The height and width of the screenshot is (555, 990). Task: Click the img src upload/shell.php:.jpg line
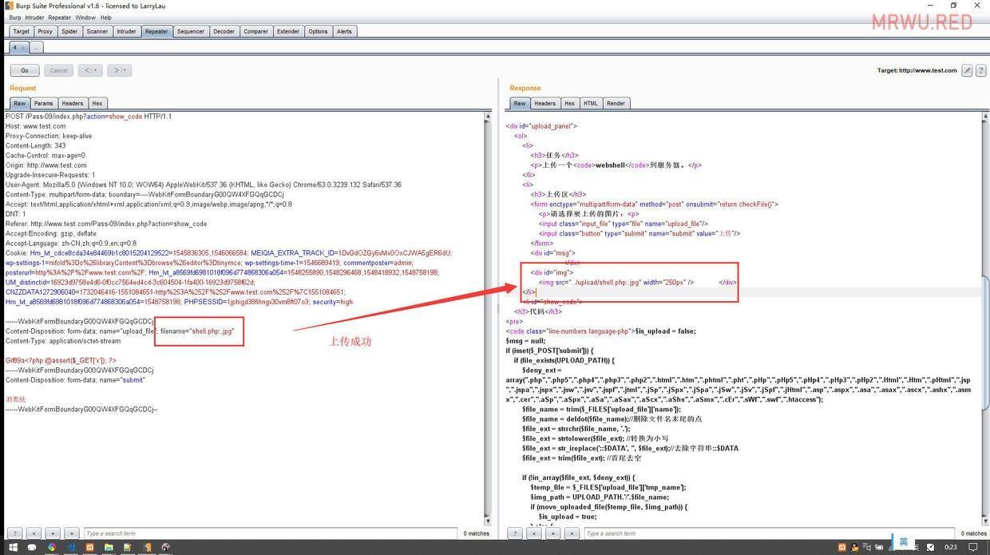616,283
